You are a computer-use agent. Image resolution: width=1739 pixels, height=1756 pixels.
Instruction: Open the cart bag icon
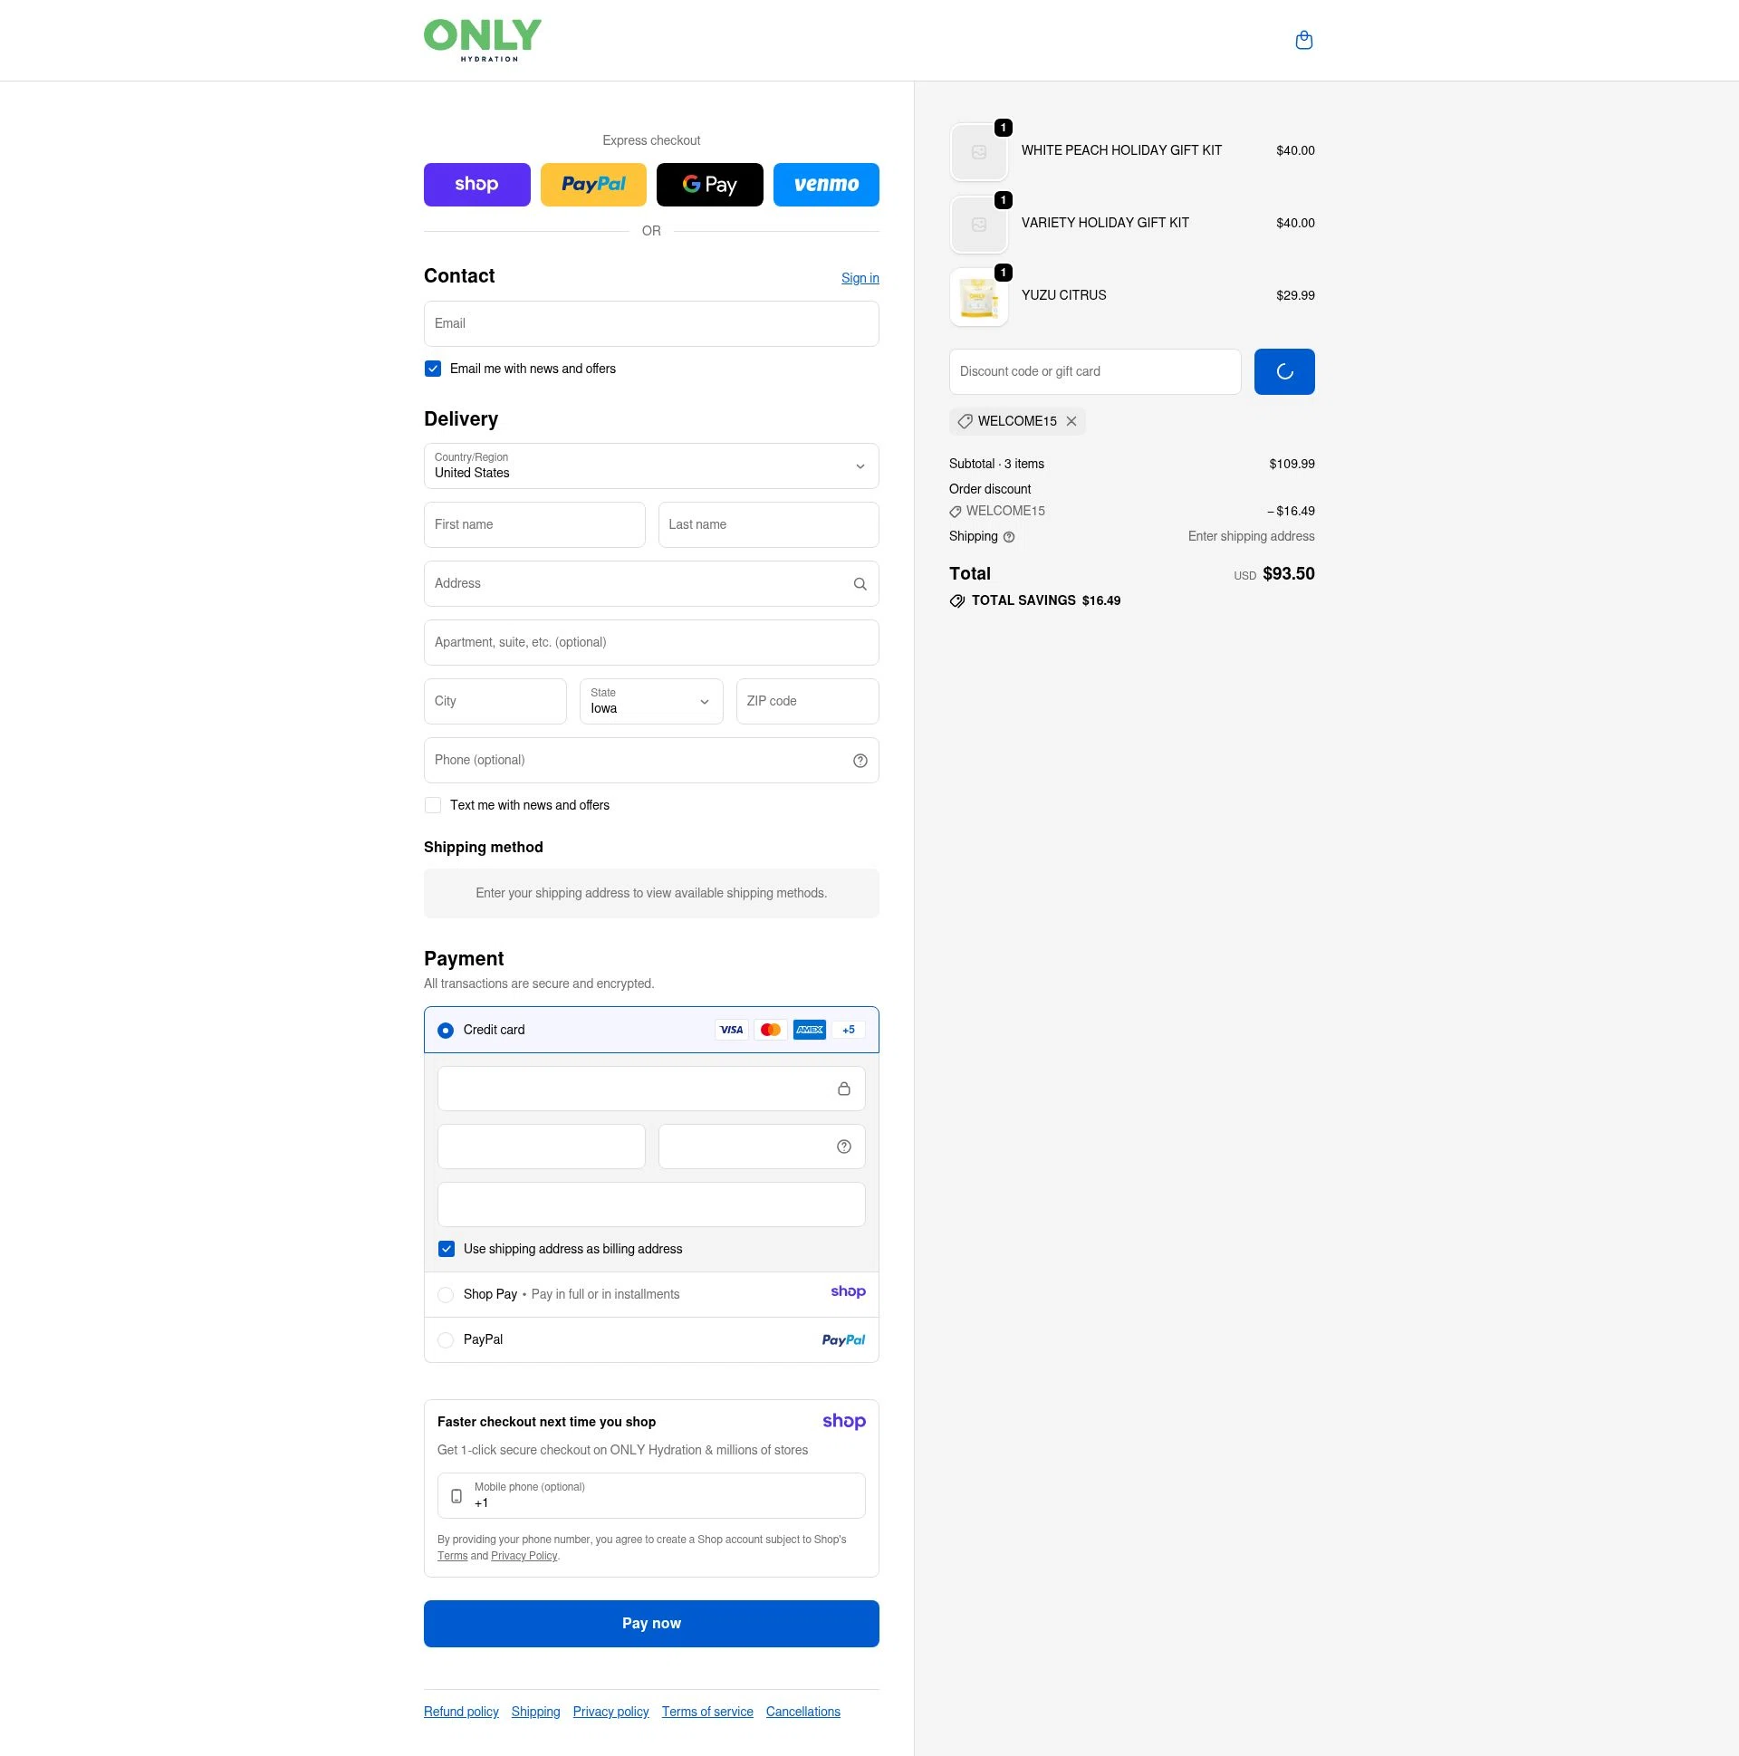point(1303,40)
